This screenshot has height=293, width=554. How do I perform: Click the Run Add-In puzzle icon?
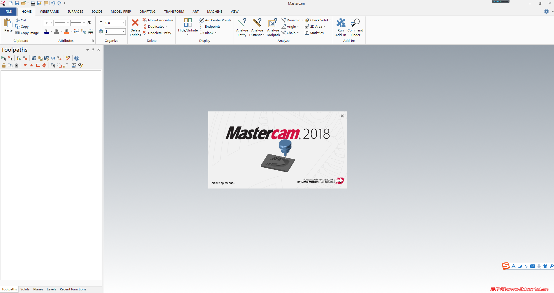click(x=341, y=23)
